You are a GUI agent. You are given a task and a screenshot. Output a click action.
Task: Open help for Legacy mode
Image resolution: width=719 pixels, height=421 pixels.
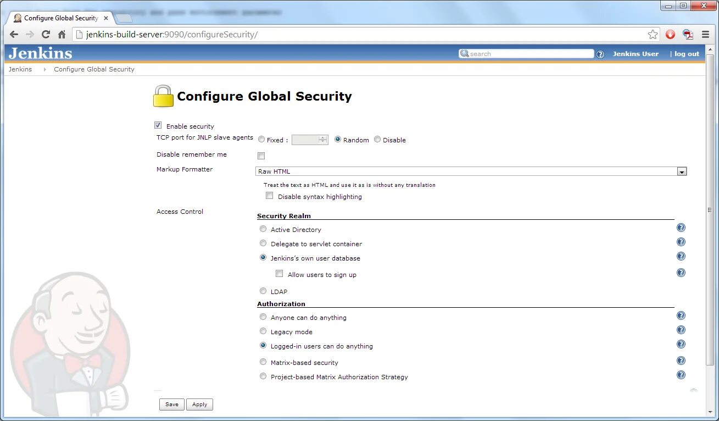[681, 330]
